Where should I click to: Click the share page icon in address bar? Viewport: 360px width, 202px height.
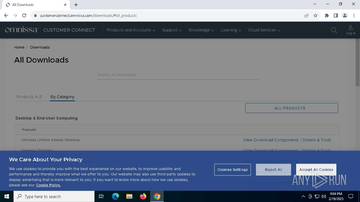(307, 15)
